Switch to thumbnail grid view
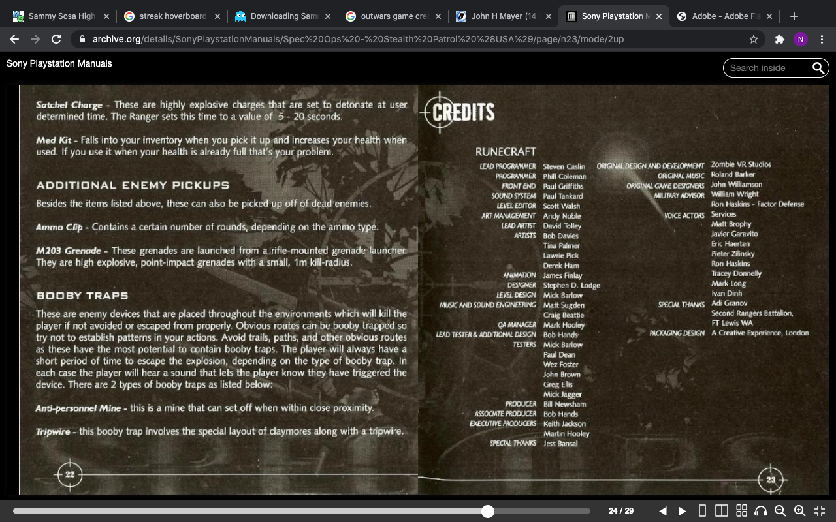Viewport: 836px width, 522px height. click(741, 511)
